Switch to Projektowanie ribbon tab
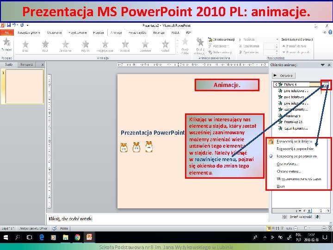 click(78, 32)
